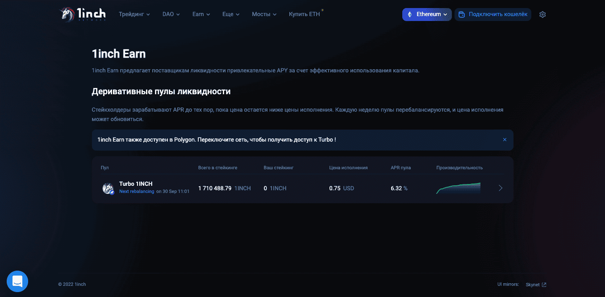605x297 pixels.
Task: Click the 0.75 USD strike price
Action: (x=342, y=188)
